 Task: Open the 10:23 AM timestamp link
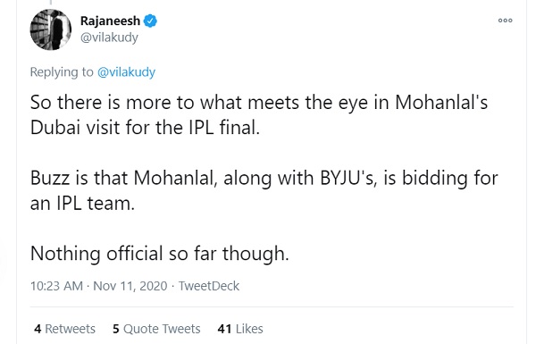tap(56, 286)
